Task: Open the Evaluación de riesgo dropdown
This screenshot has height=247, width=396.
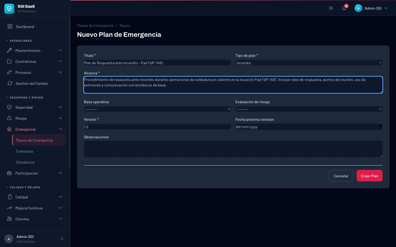Action: [309, 109]
